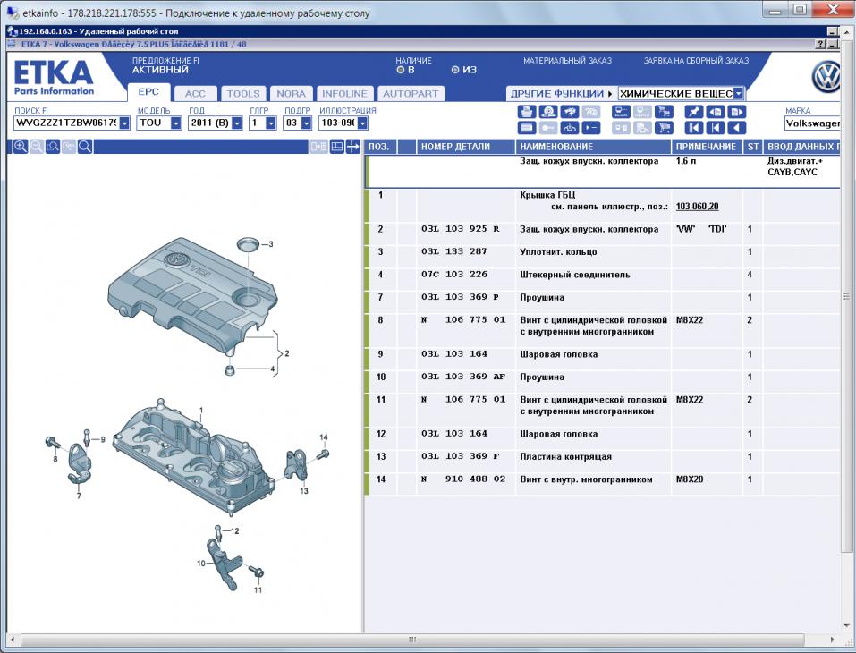856x653 pixels.
Task: Click the plain magnifier icon
Action: (85, 147)
